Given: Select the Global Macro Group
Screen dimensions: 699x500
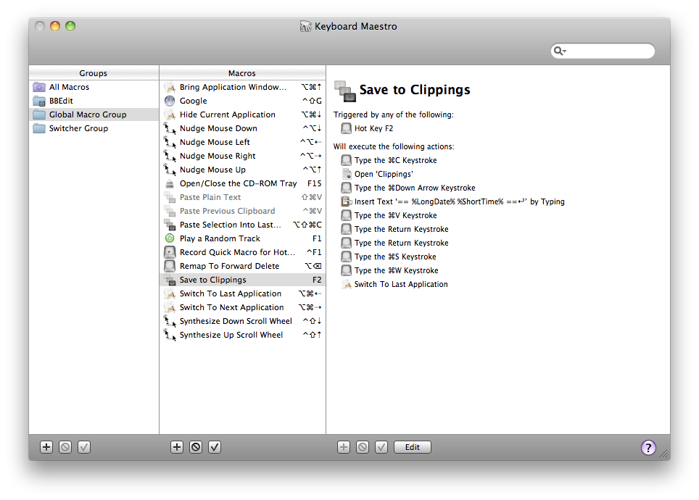Looking at the screenshot, I should pos(94,114).
